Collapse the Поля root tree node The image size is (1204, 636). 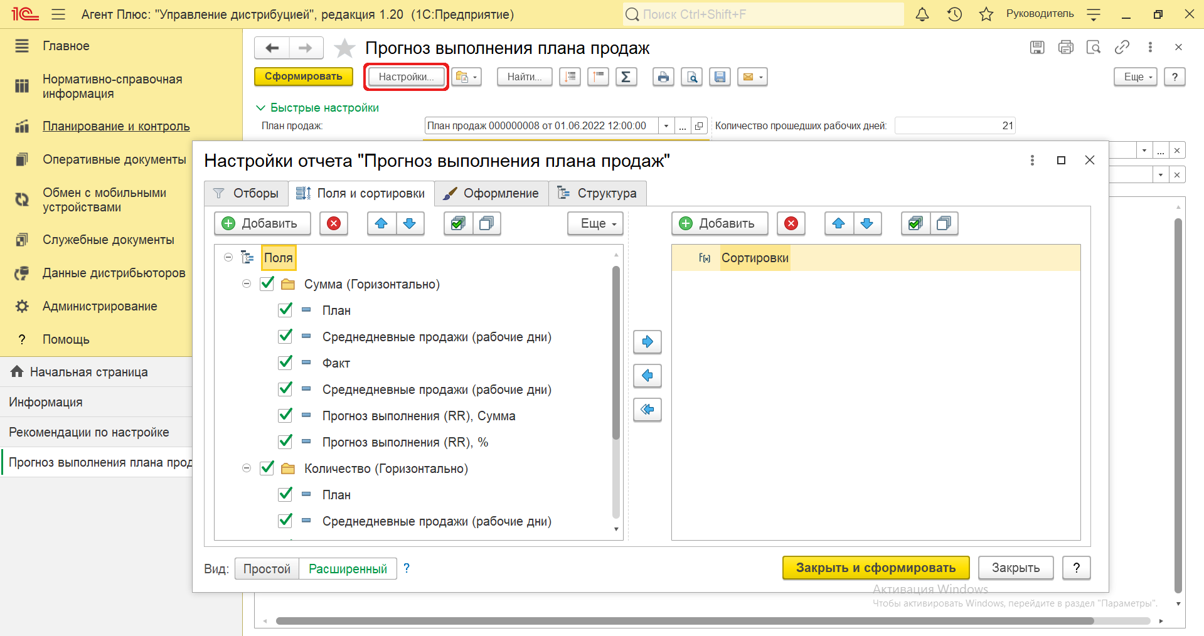coord(228,257)
